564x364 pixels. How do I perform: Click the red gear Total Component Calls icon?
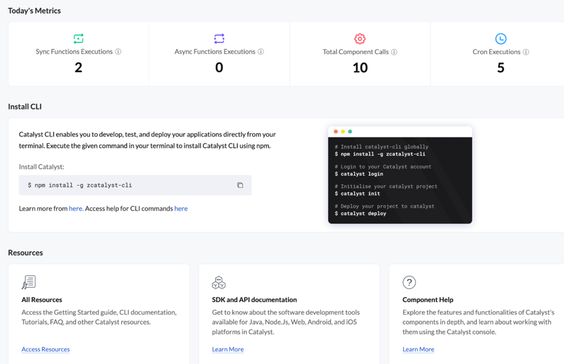pos(360,39)
